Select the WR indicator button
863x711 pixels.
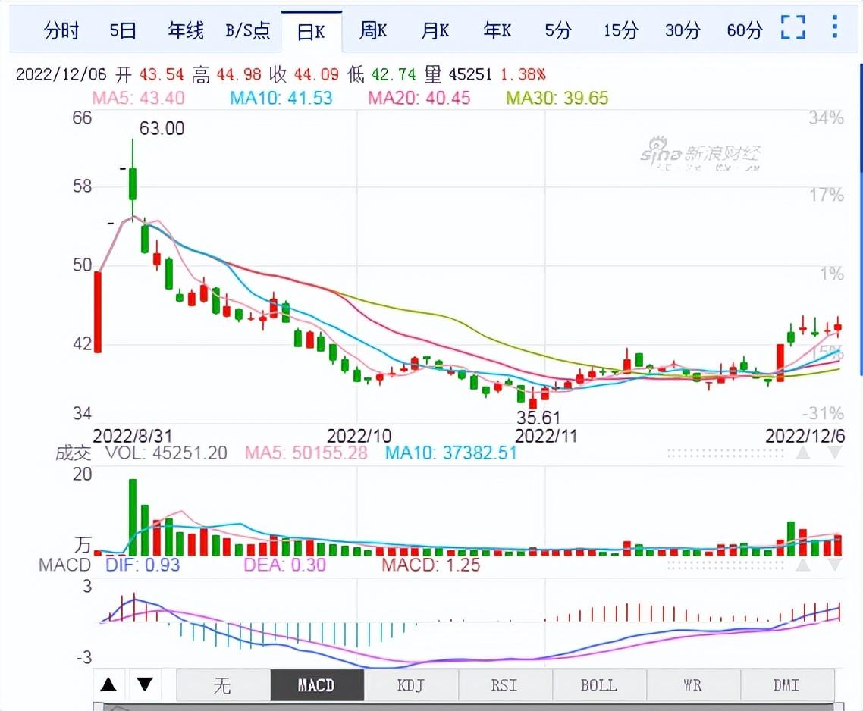[x=693, y=685]
